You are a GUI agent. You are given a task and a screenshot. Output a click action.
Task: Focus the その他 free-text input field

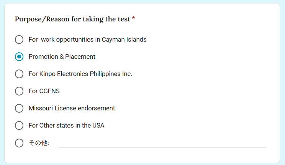pyautogui.click(x=161, y=143)
